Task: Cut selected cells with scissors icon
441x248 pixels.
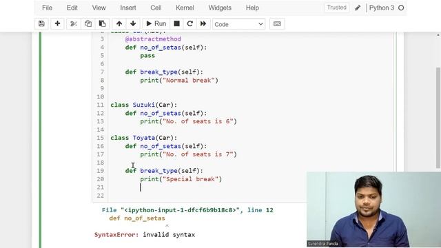Action: (x=74, y=24)
